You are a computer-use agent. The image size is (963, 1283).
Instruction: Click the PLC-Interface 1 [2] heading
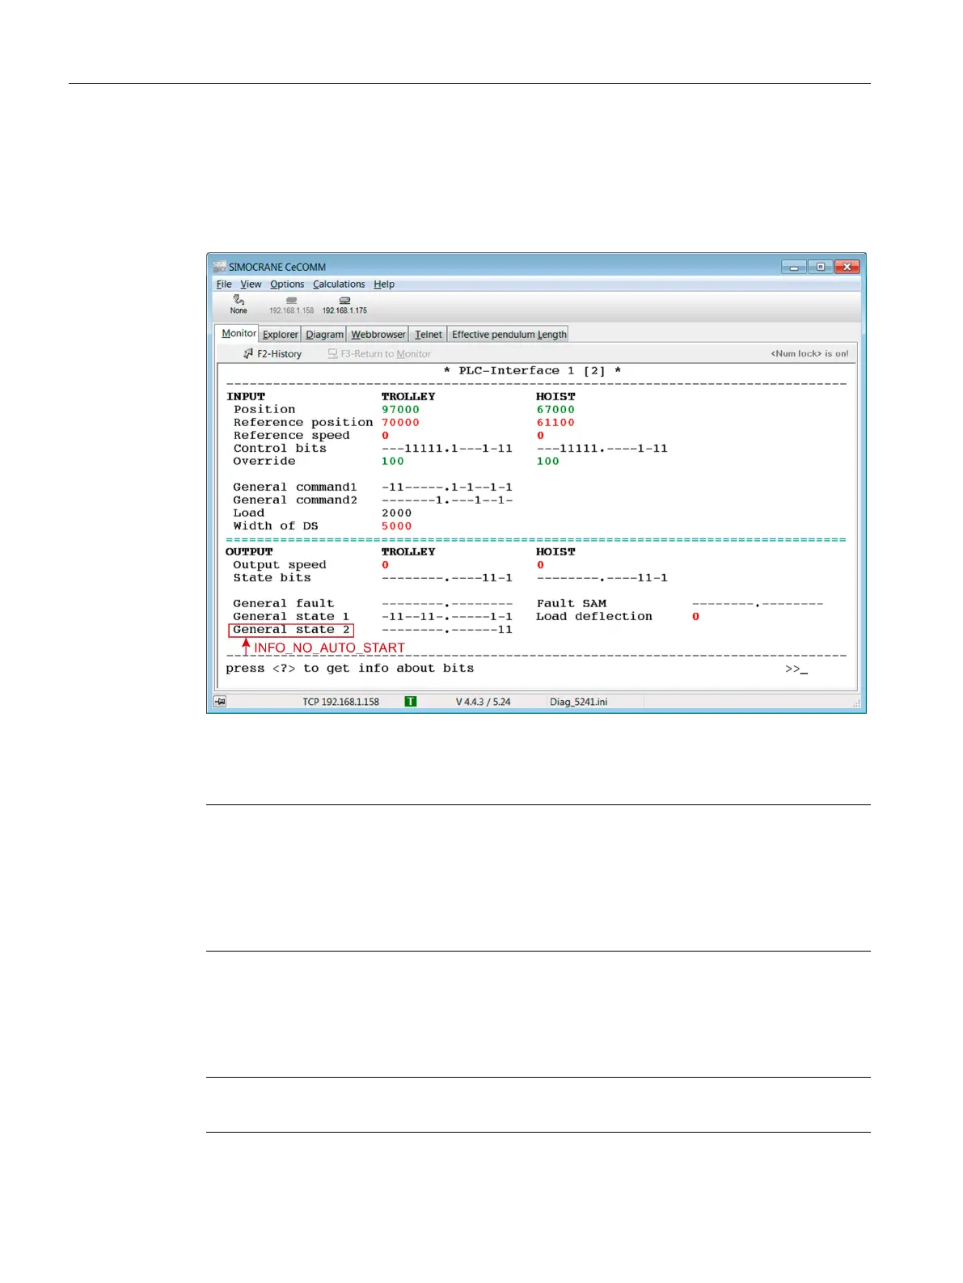click(532, 371)
